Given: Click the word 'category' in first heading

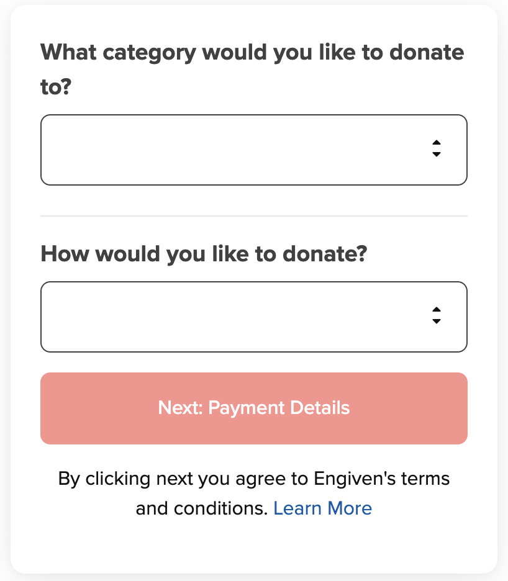Looking at the screenshot, I should click(149, 53).
